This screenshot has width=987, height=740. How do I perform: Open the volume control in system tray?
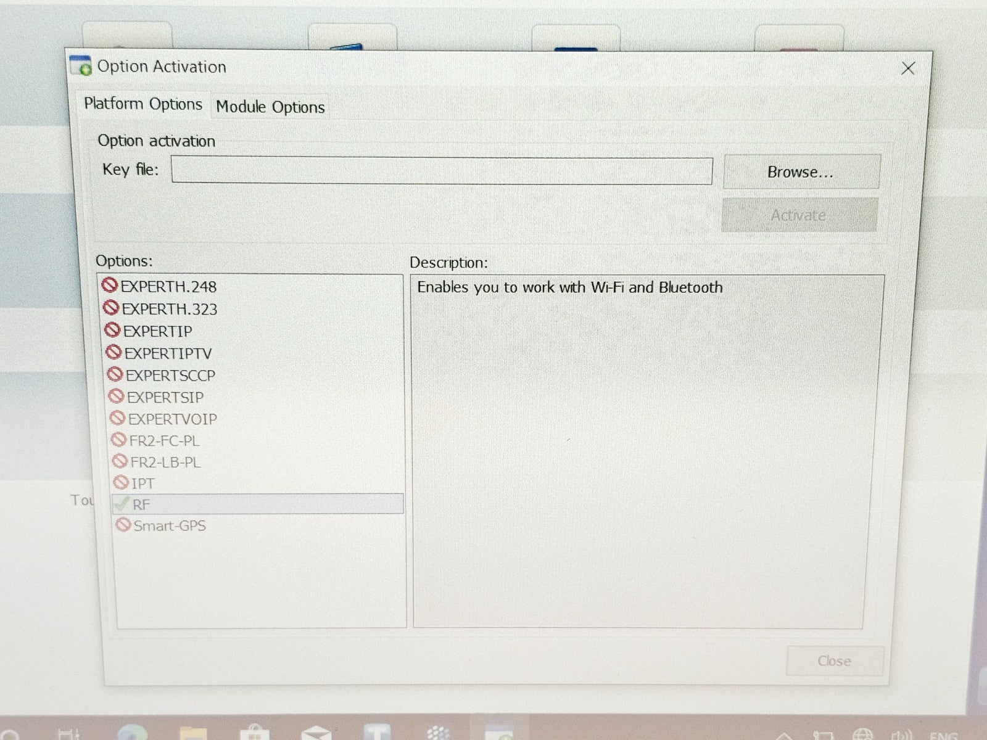pos(901,735)
